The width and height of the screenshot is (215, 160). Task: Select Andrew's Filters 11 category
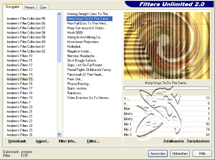(x=19, y=60)
